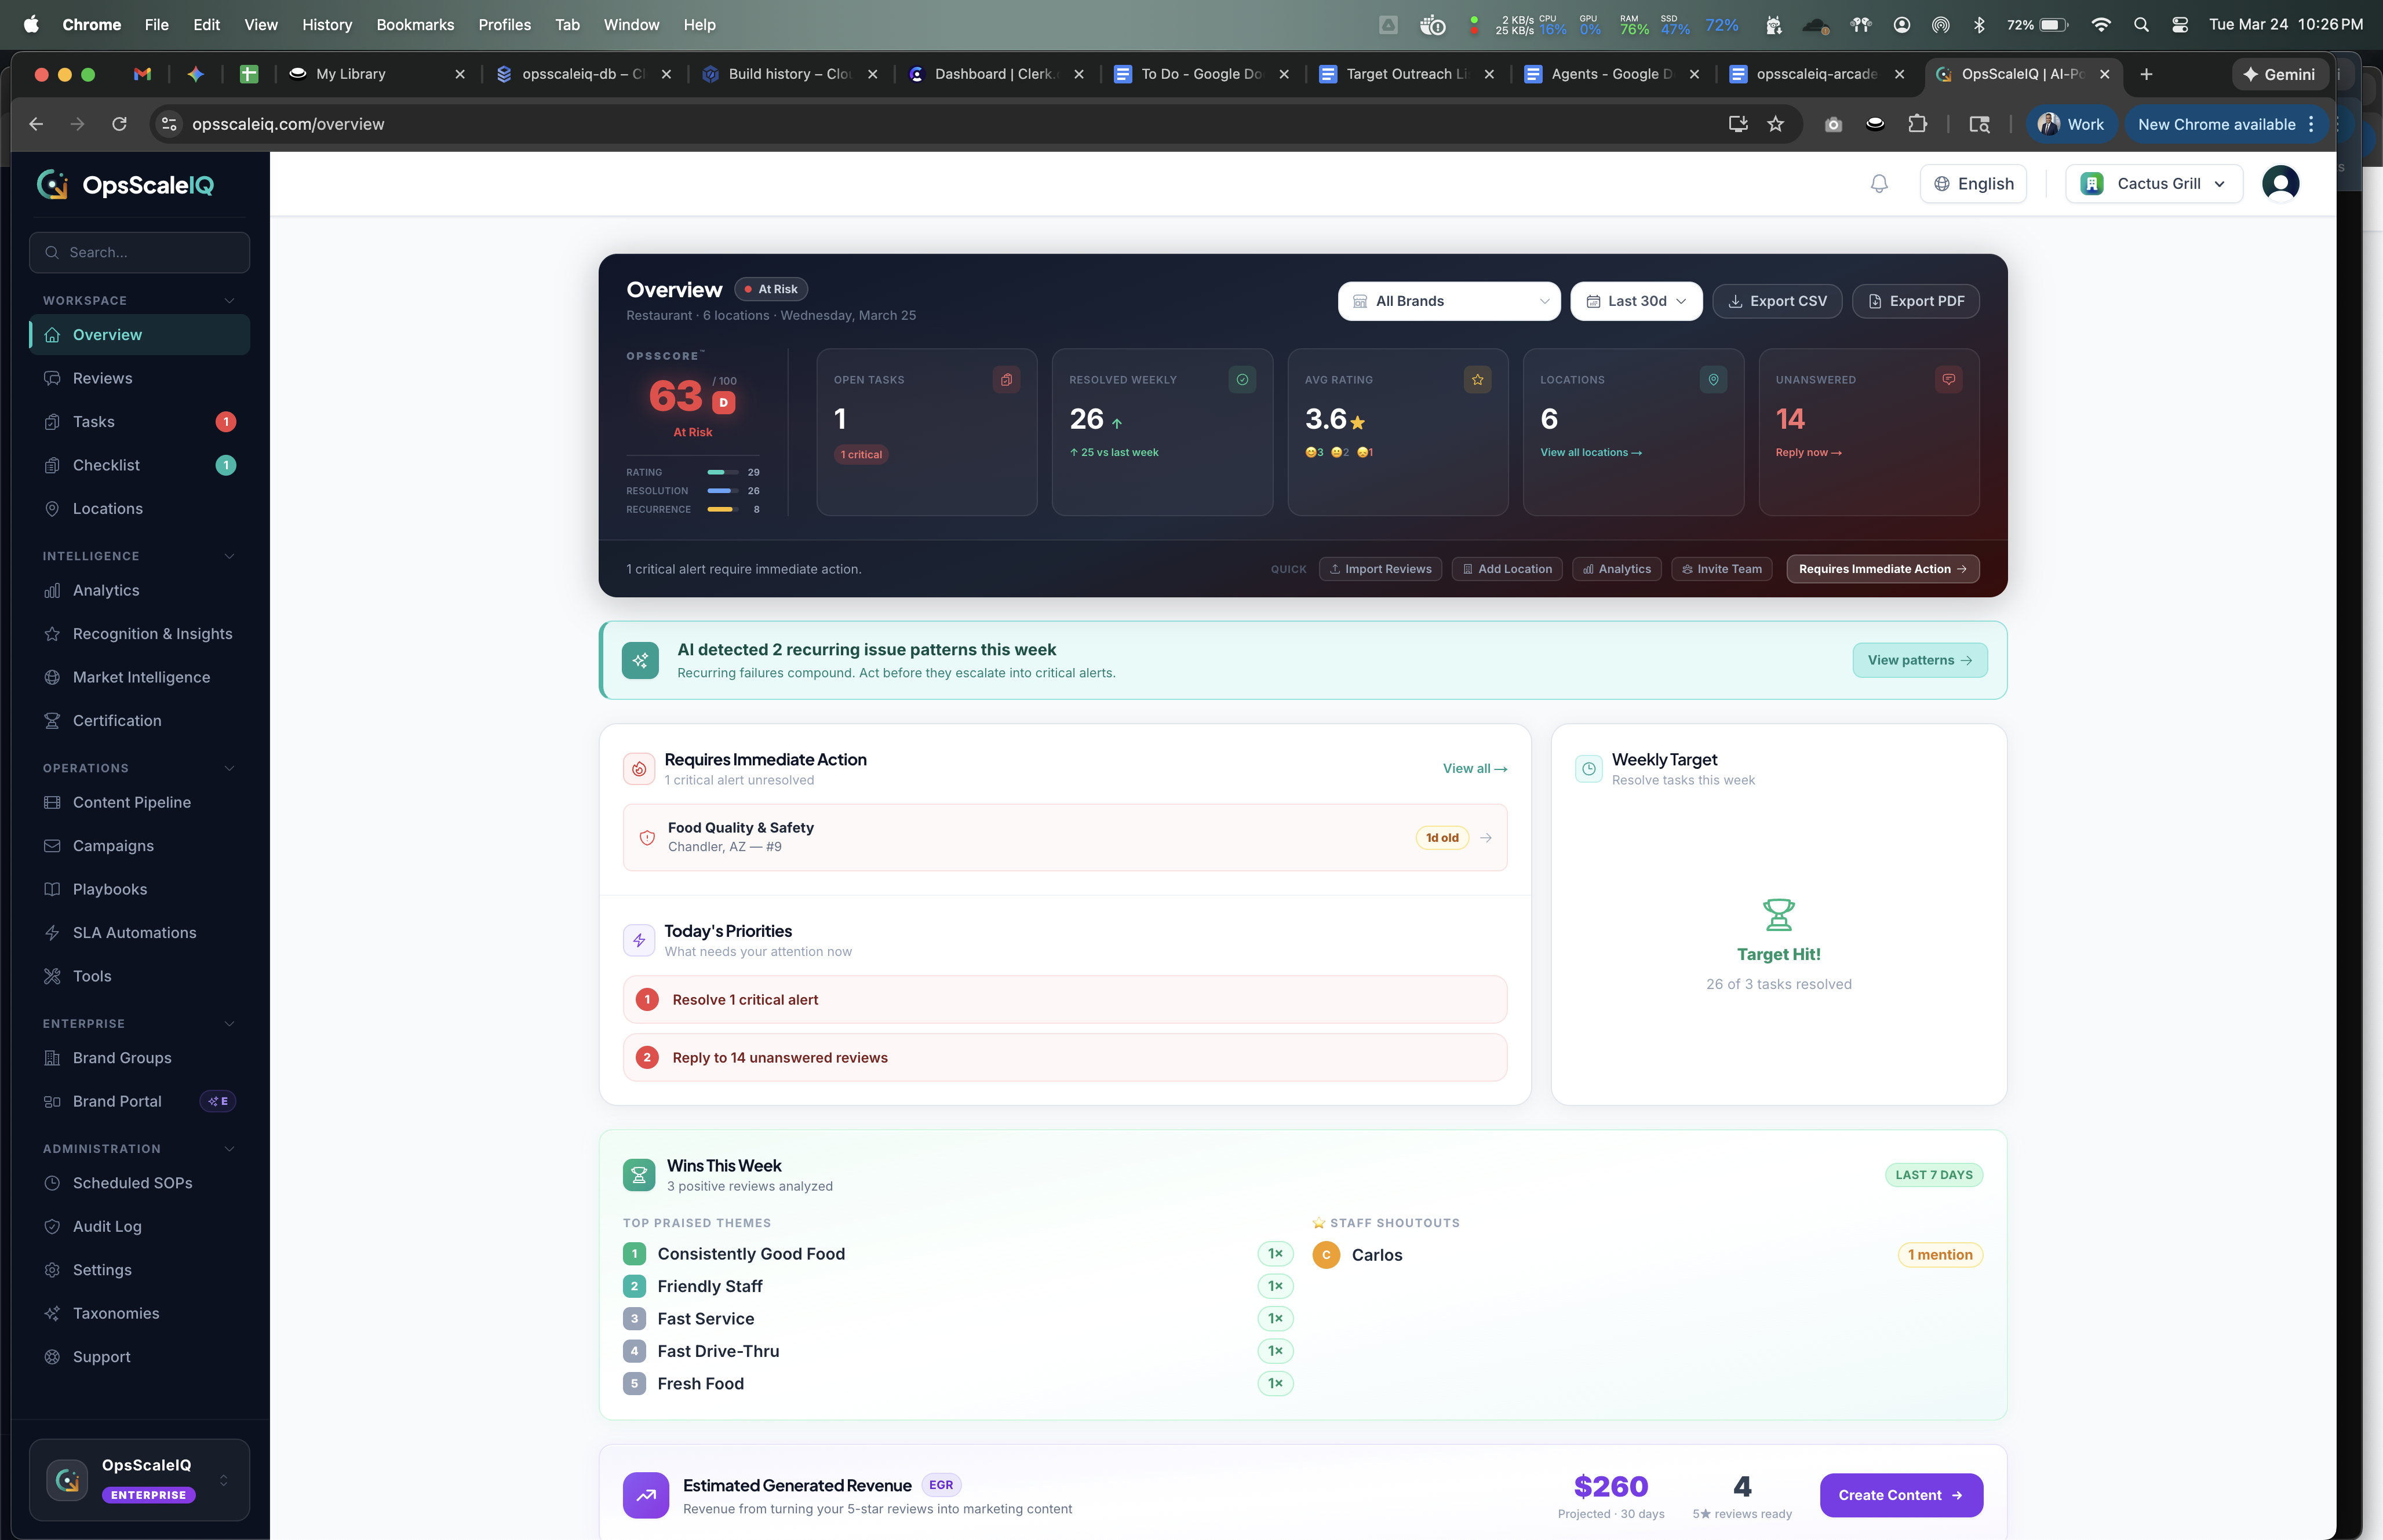
Task: Click the notification bell icon
Action: (x=1879, y=184)
